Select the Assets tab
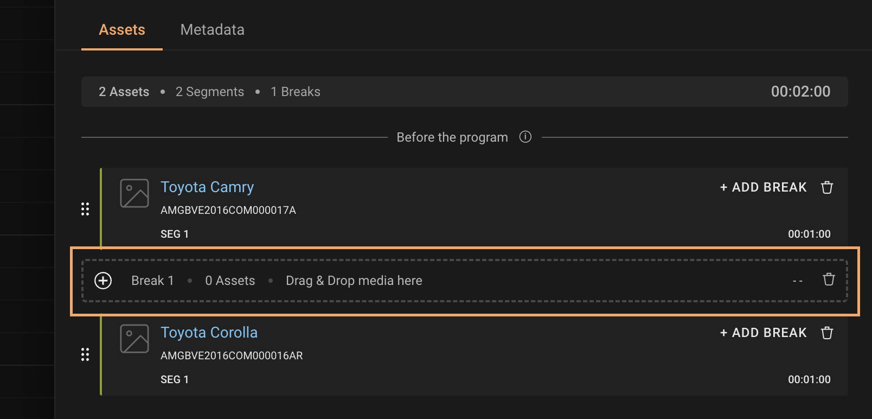This screenshot has width=872, height=419. pyautogui.click(x=122, y=30)
